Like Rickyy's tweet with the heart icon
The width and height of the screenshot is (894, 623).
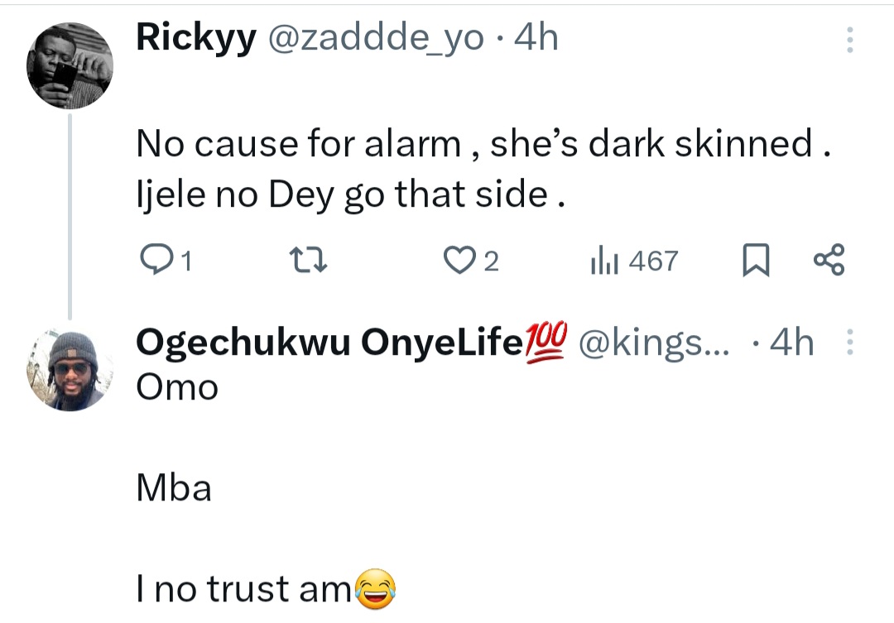pyautogui.click(x=457, y=262)
